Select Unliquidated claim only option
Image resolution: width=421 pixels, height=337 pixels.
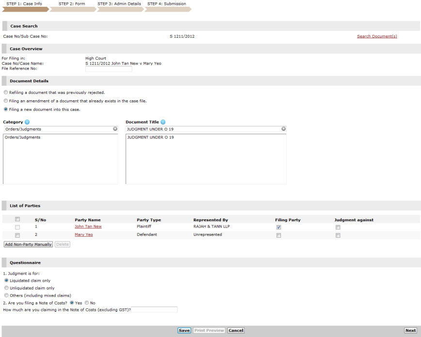6,288
